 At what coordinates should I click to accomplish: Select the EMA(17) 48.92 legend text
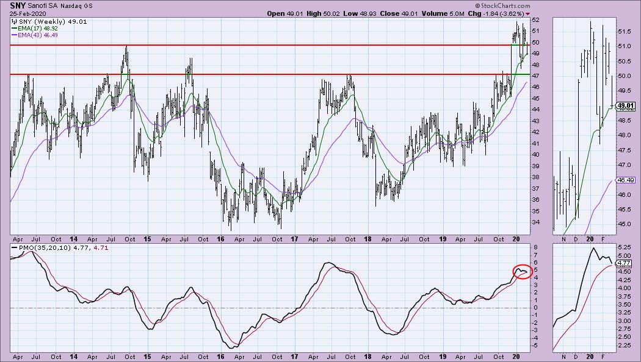38,29
